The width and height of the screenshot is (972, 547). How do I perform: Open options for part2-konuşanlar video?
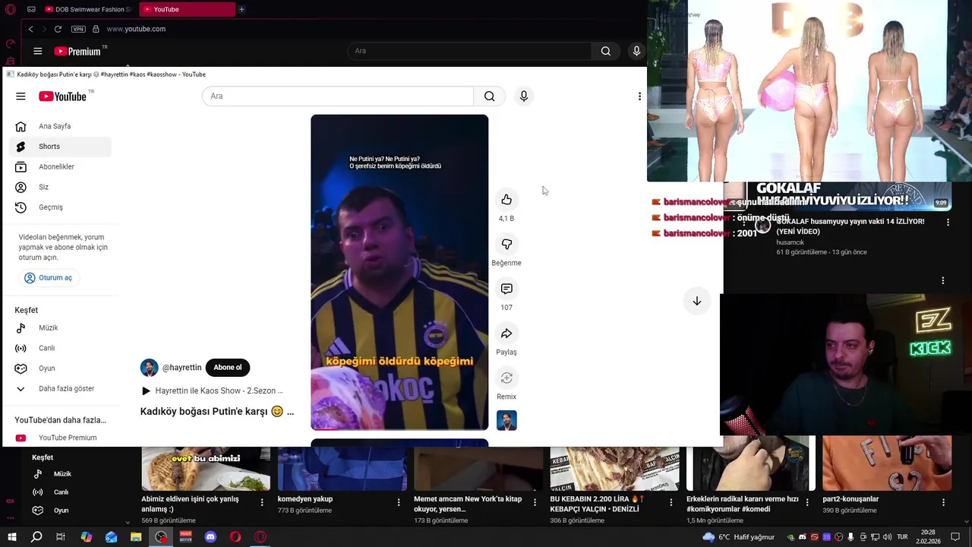coord(943,502)
